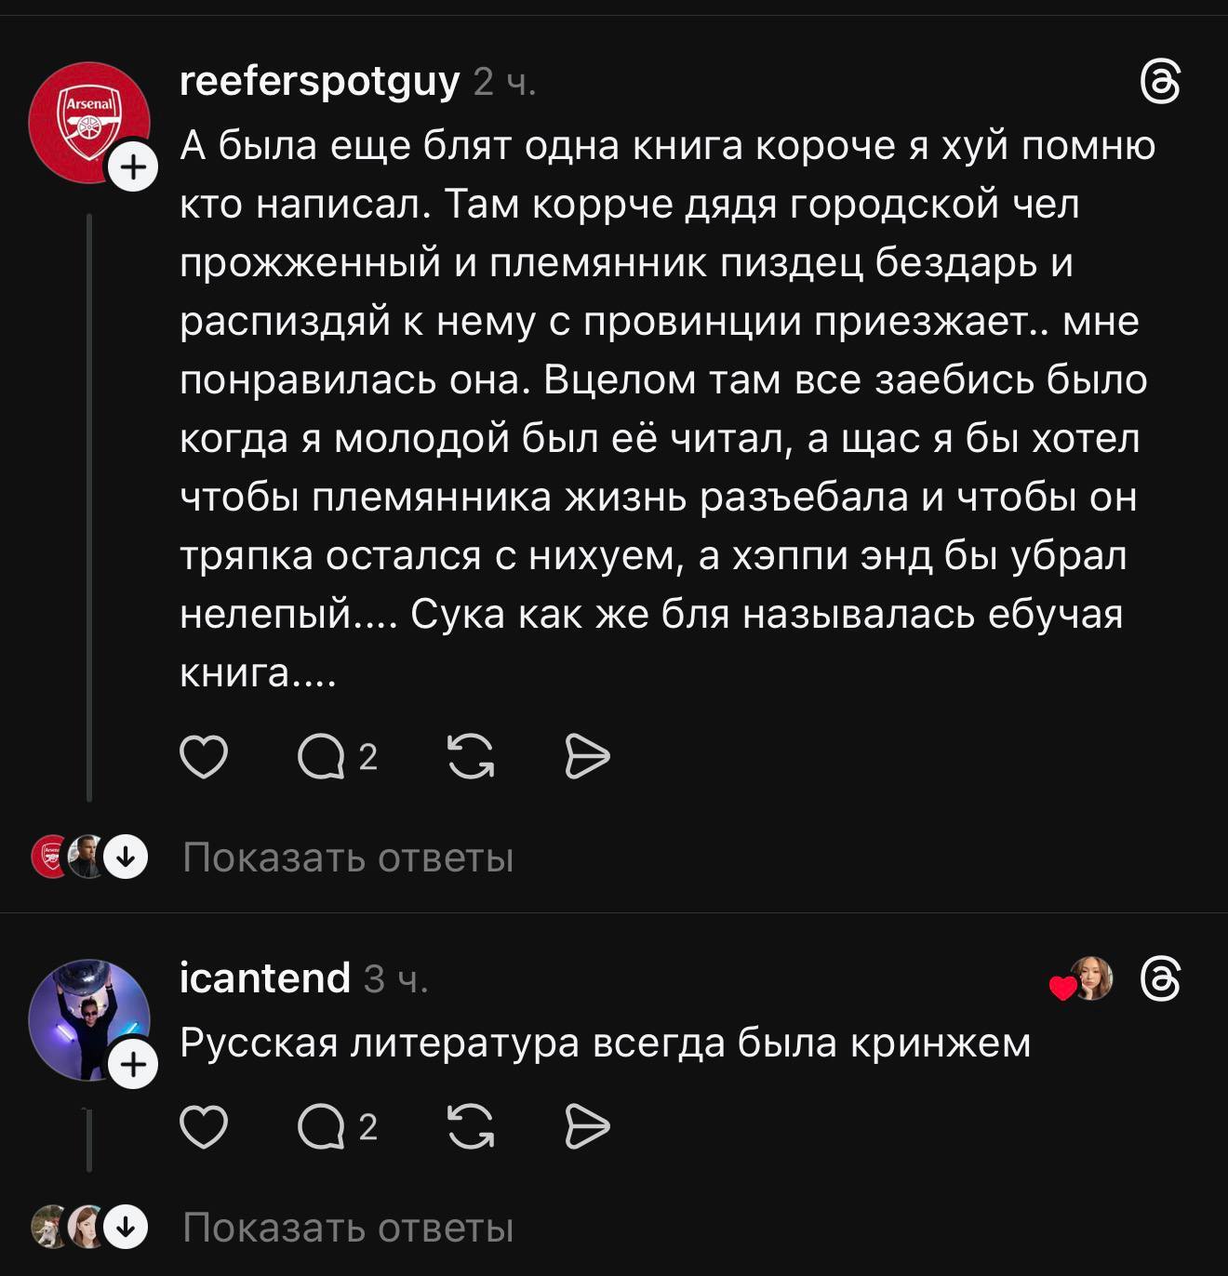Repost the reeferspotguy post
This screenshot has width=1228, height=1276.
pos(471,756)
